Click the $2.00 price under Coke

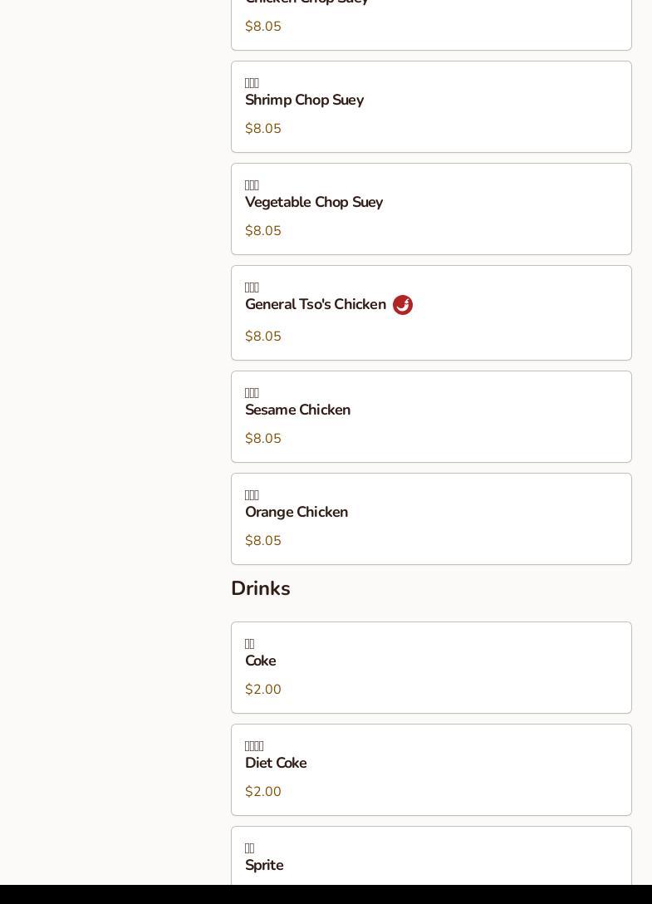(x=262, y=690)
